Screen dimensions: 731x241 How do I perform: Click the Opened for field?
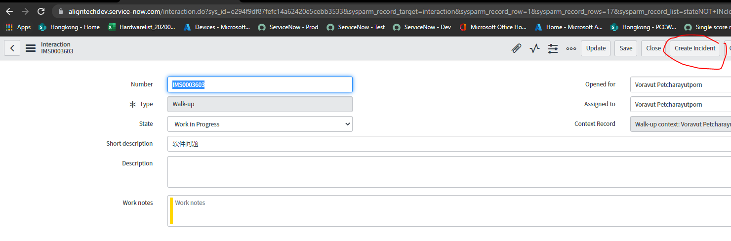[x=681, y=84]
